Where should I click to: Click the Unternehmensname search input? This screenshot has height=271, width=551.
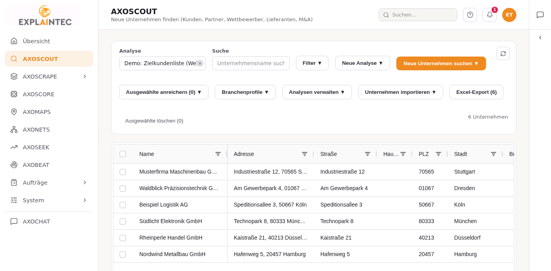click(x=251, y=63)
